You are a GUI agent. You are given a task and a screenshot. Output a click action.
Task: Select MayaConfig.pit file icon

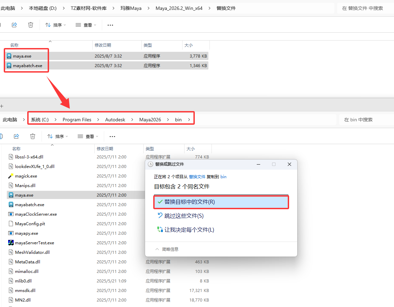(x=11, y=224)
